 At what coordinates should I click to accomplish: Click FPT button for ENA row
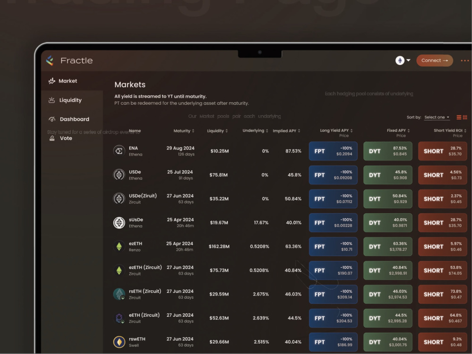[x=333, y=151]
